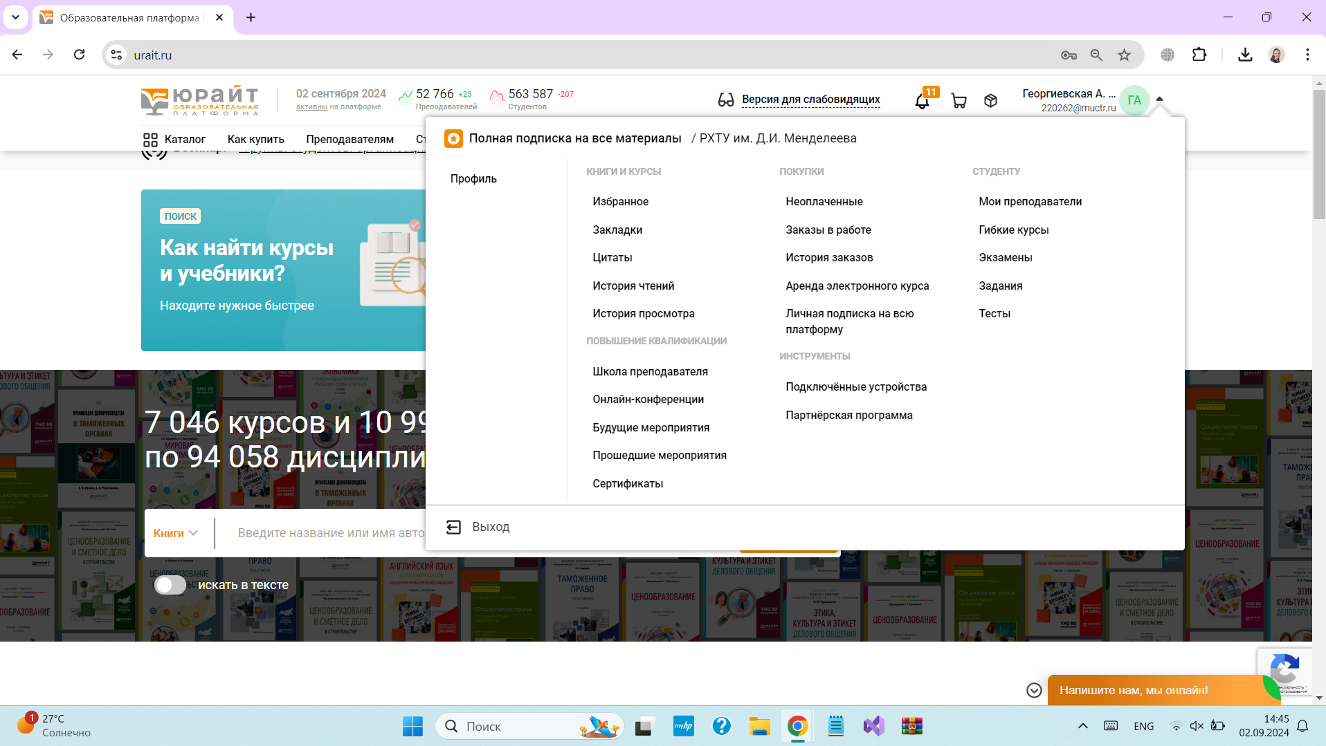Click the box package icon in header
1326x746 pixels.
point(990,101)
